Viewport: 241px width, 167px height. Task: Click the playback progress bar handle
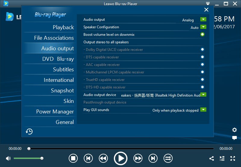(29, 149)
